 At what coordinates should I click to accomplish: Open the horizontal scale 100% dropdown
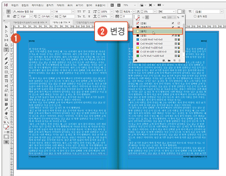112,16
